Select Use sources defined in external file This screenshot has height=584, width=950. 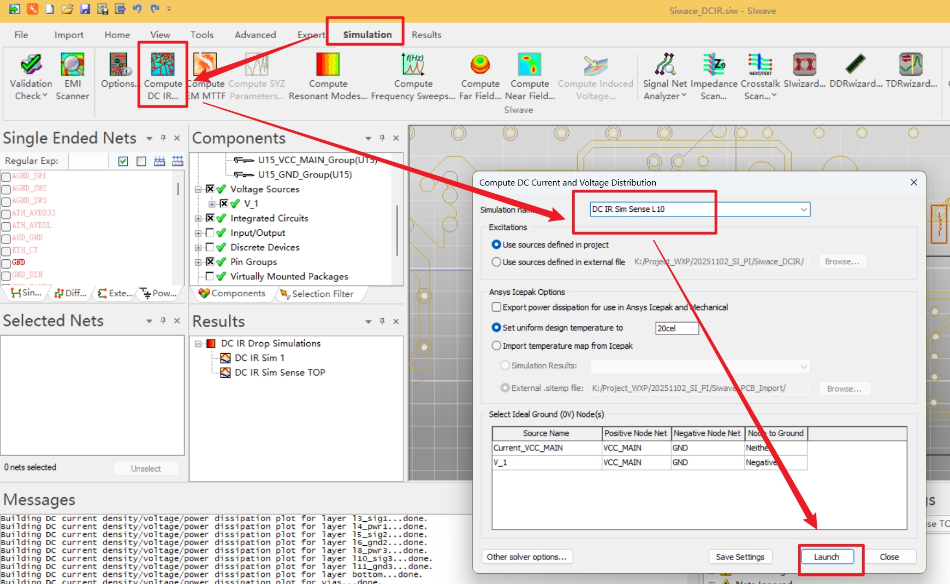click(496, 262)
